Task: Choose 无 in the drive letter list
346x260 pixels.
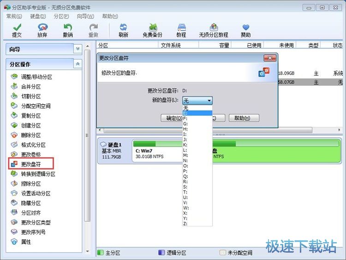Action: 197,108
